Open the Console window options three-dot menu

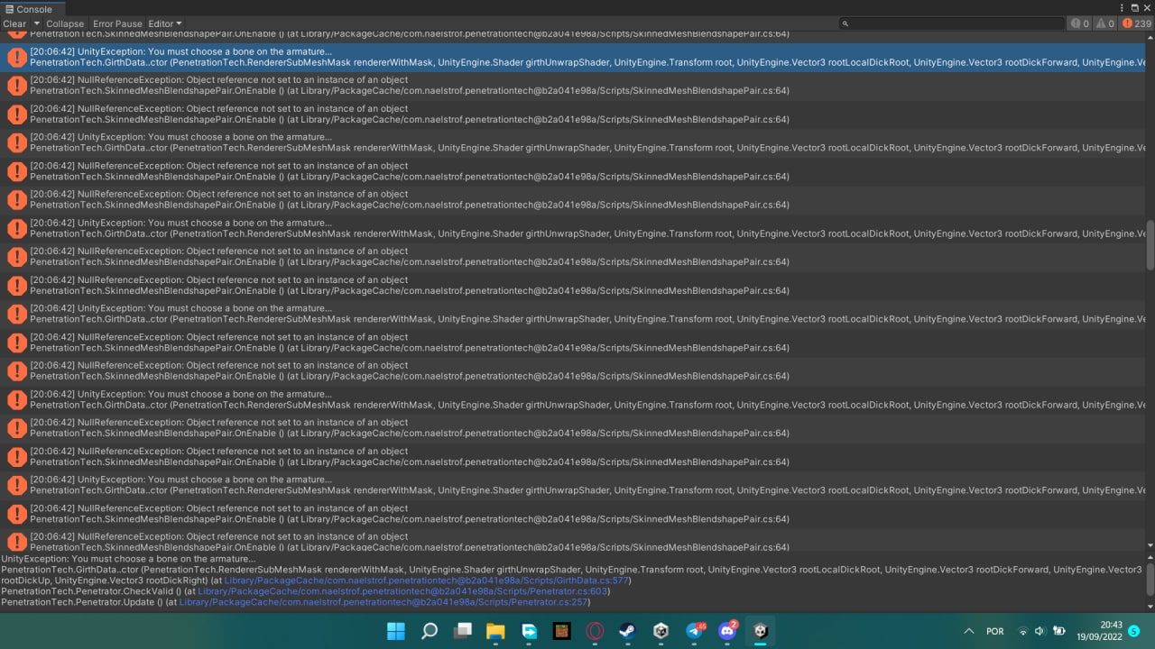tap(1122, 8)
